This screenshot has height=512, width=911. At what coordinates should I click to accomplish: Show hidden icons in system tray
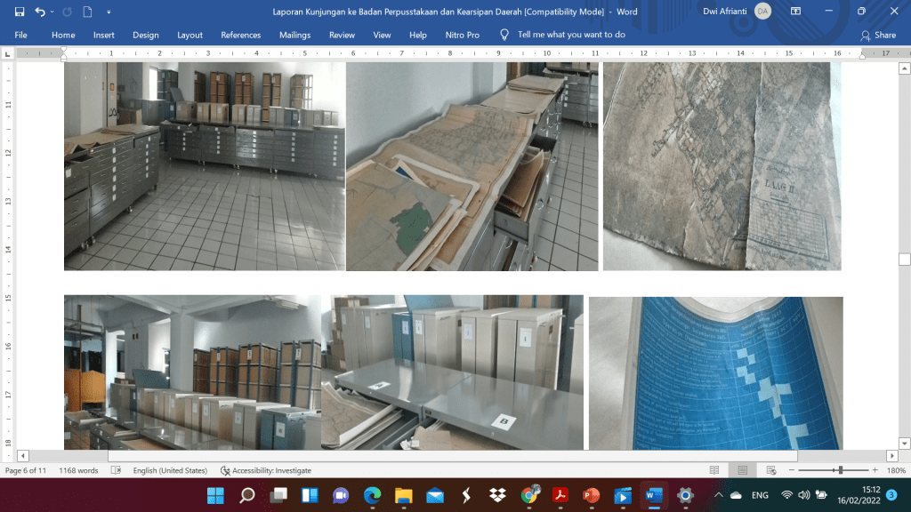718,495
